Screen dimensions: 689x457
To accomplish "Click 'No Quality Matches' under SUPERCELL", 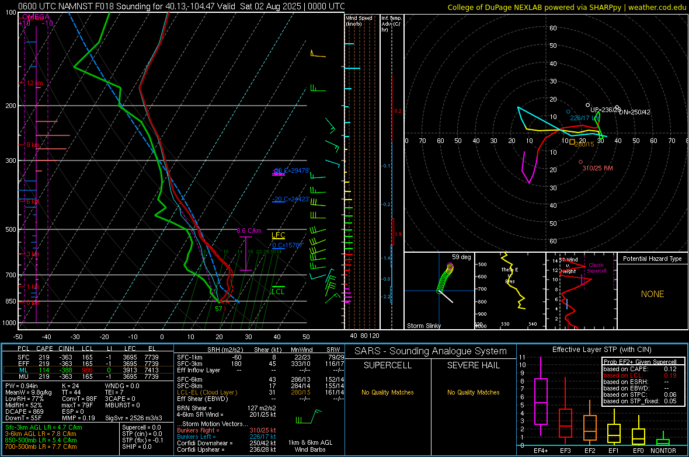I will point(388,392).
